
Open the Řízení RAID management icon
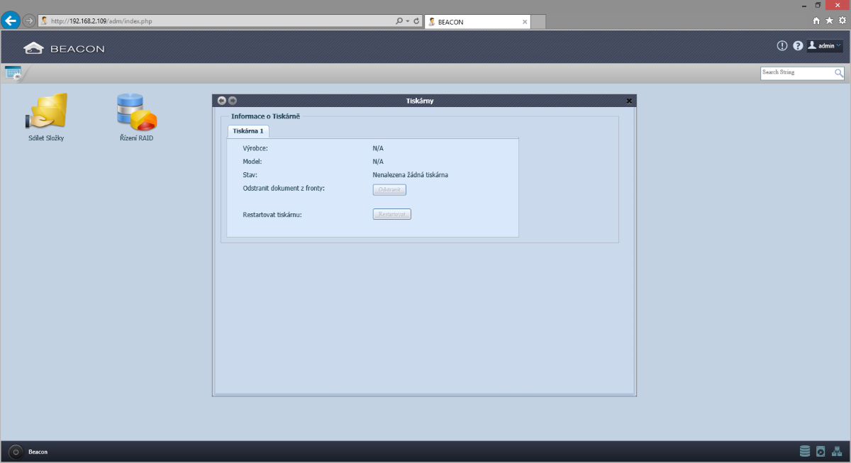point(136,112)
